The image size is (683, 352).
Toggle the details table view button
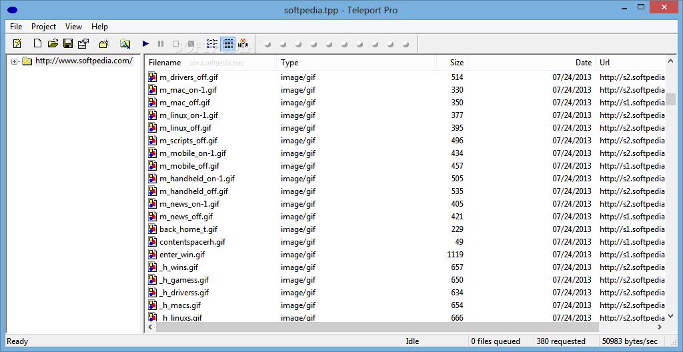coord(228,43)
